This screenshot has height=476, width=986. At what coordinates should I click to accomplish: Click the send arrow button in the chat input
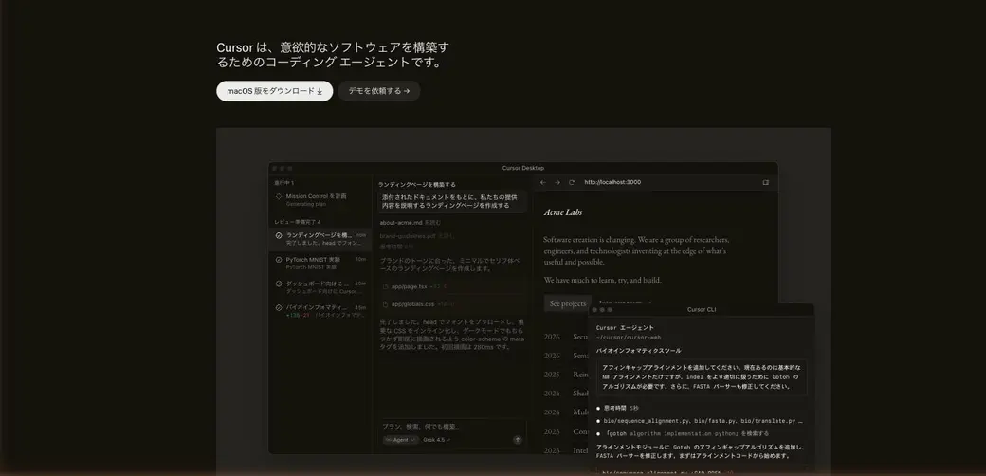click(x=518, y=440)
